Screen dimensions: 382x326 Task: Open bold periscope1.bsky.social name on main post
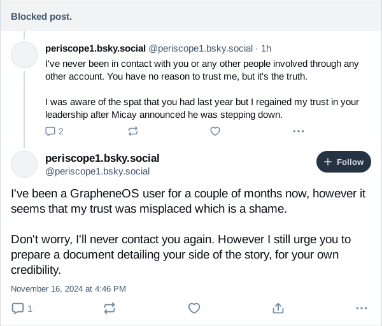click(103, 158)
